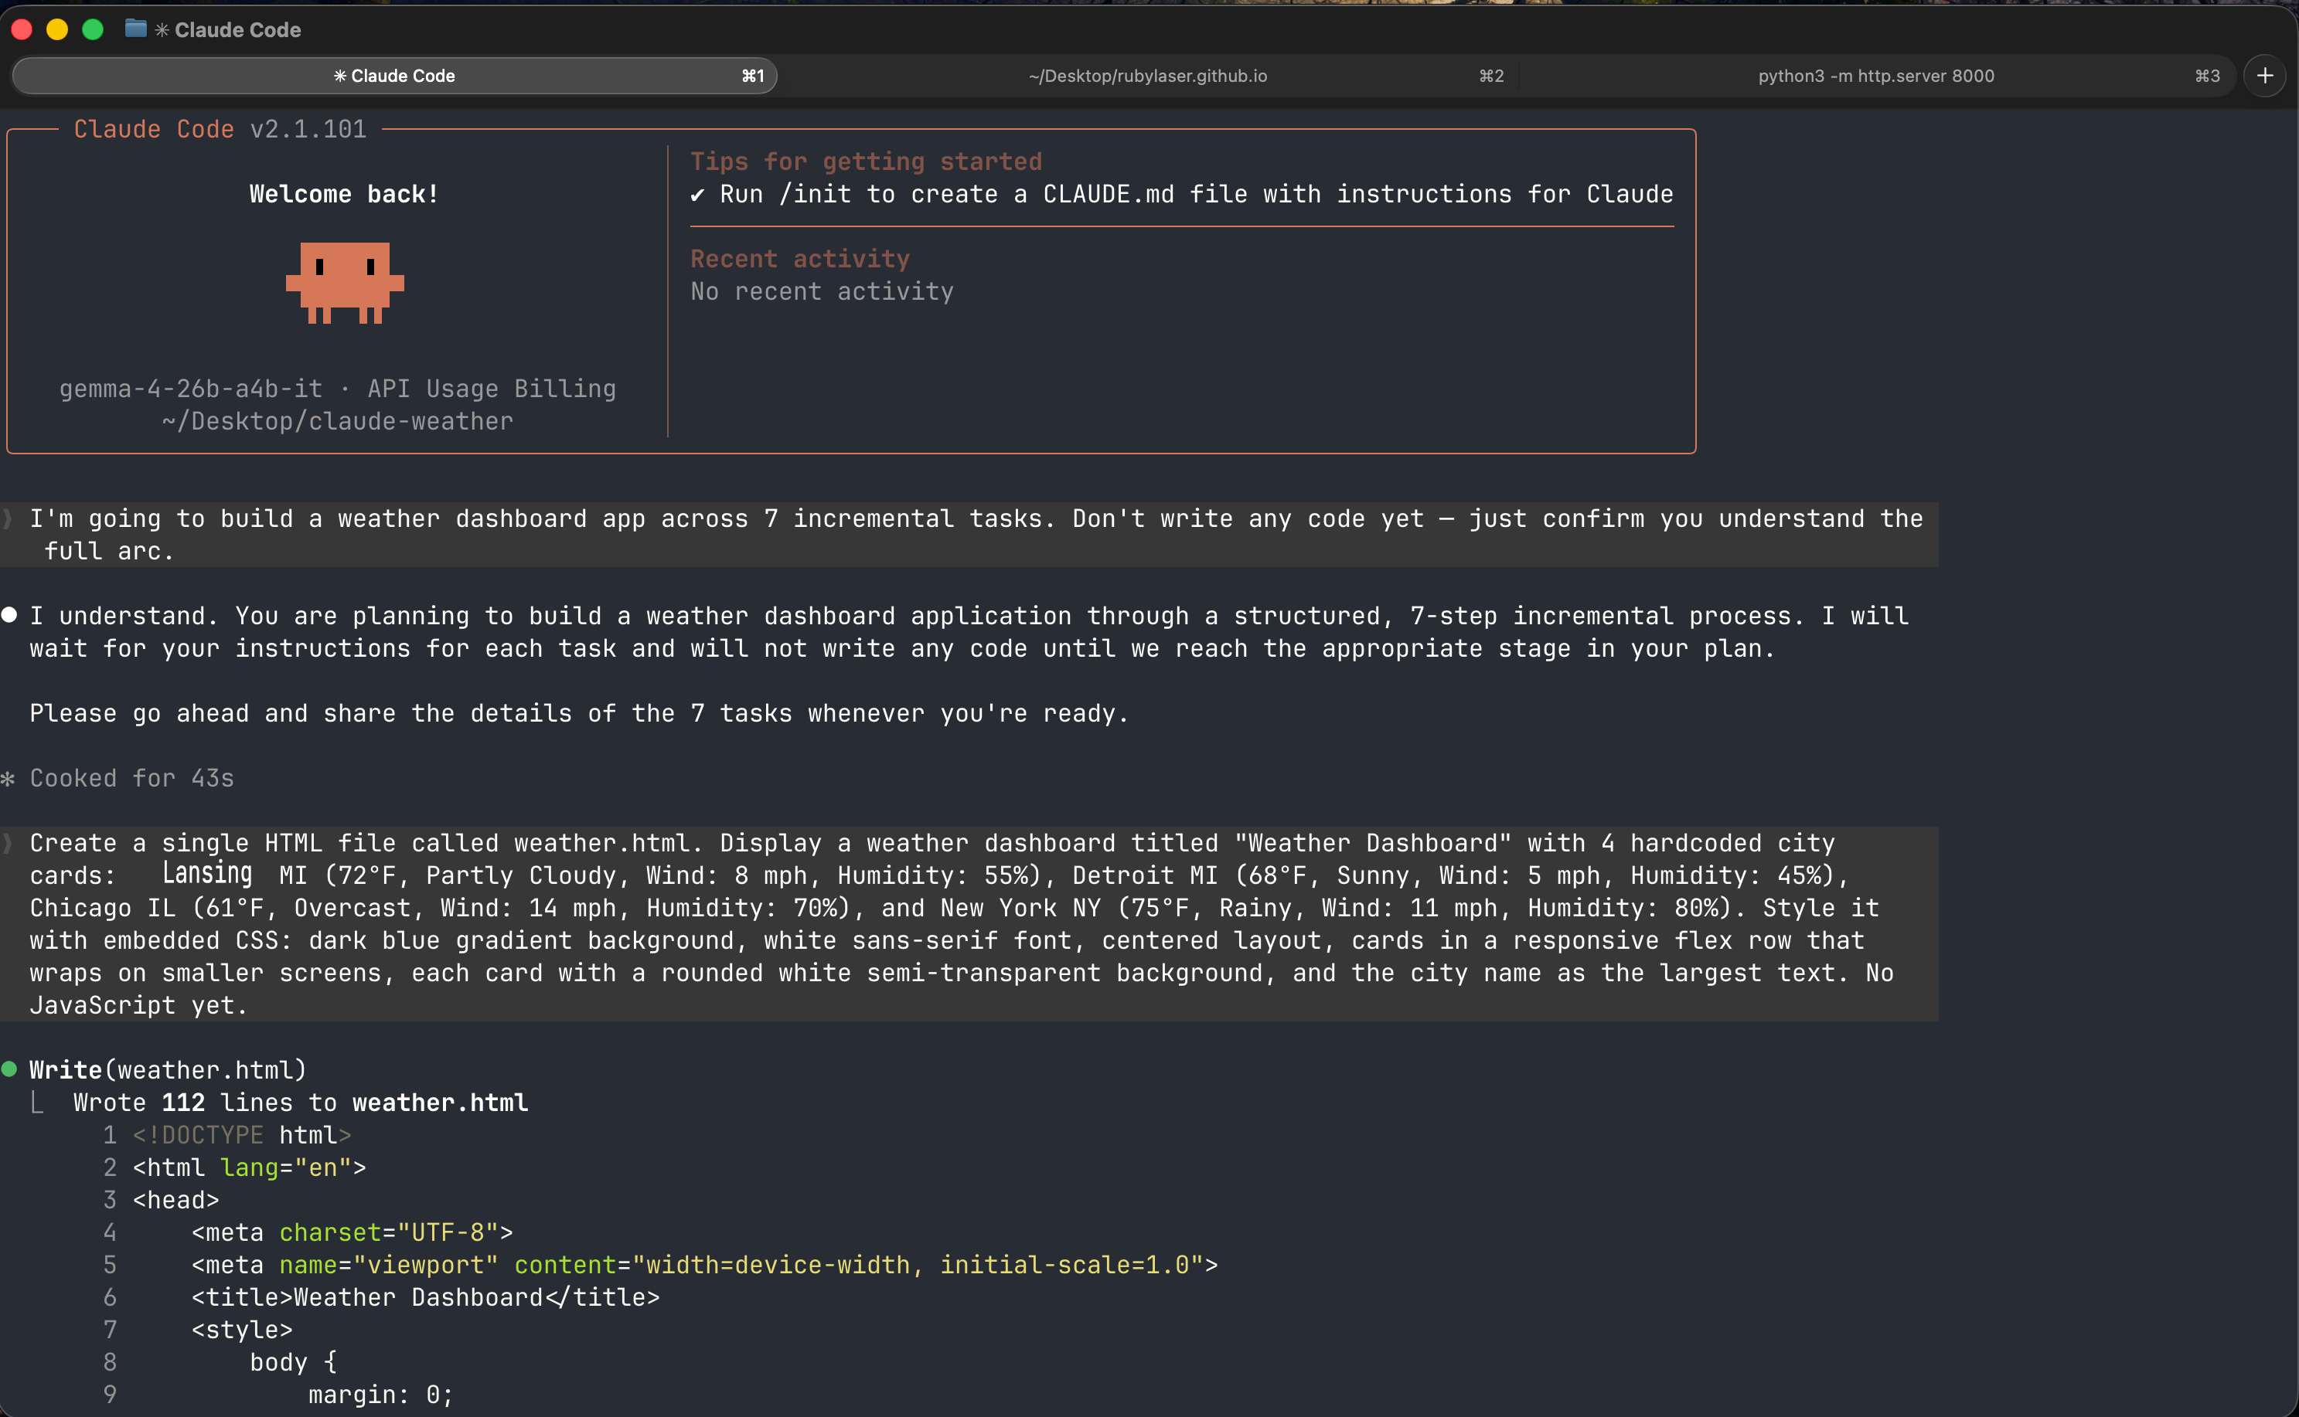
Task: Click the spinner asterisk beside "Cooked for 43s"
Action: 9,778
